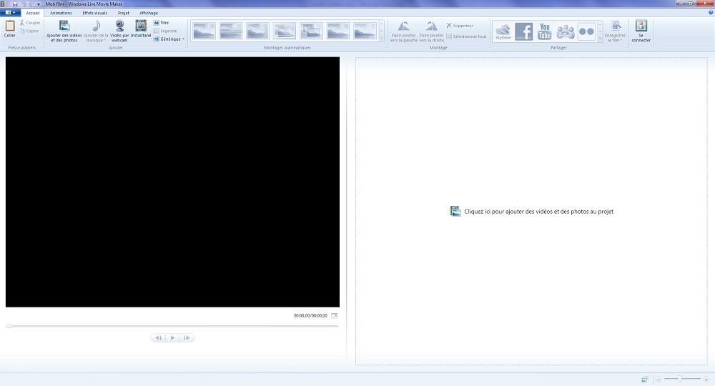Image resolution: width=715 pixels, height=386 pixels.
Task: Click the help question mark icon
Action: pyautogui.click(x=711, y=13)
